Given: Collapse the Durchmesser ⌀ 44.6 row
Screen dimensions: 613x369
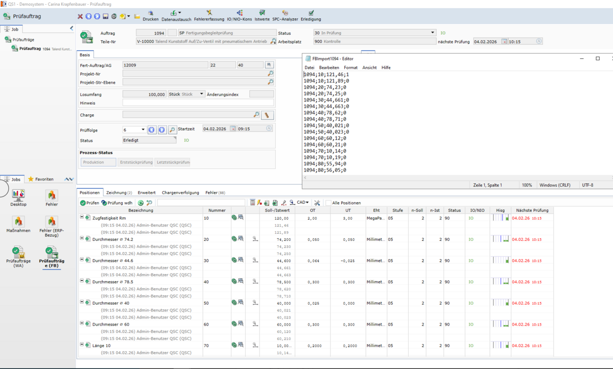Looking at the screenshot, I should 82,260.
